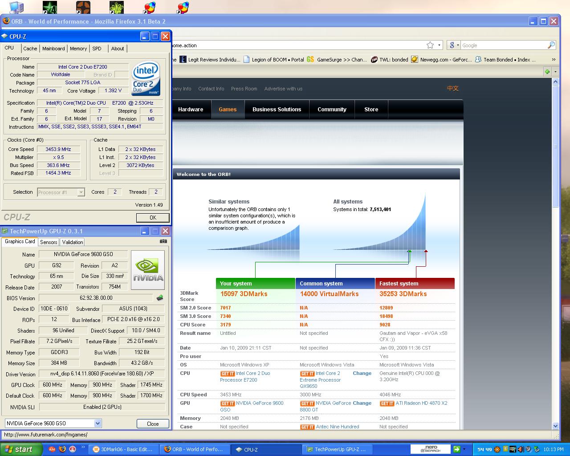Viewport: 570px width, 456px height.
Task: Click the bookmark star in Firefox address bar
Action: pyautogui.click(x=430, y=45)
